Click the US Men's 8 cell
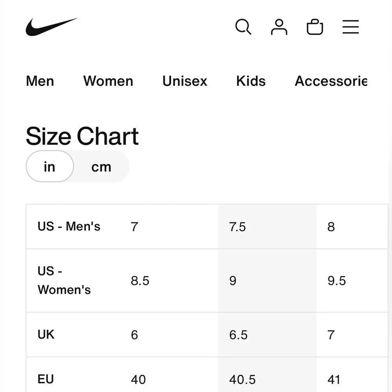 331,227
